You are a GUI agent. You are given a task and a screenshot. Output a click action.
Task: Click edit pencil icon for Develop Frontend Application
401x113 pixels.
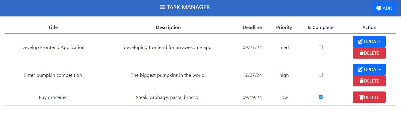(x=360, y=42)
